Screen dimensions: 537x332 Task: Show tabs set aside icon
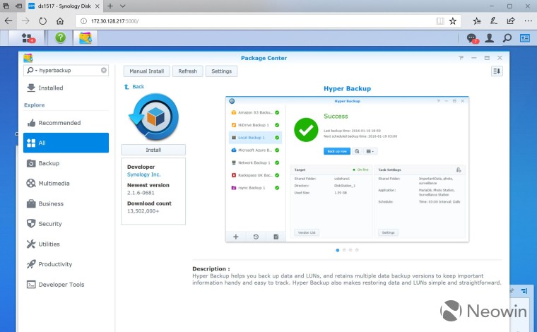click(x=6, y=6)
